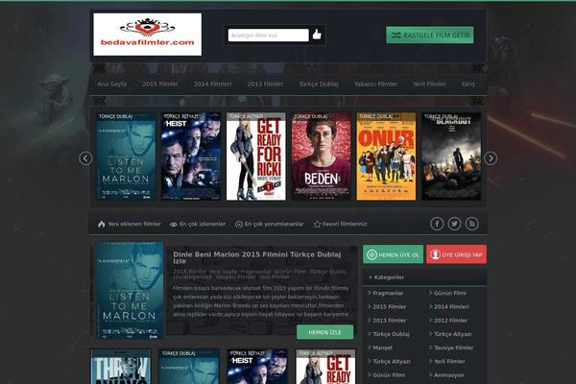Click Rastgele Film Getir button
The image size is (576, 384).
pos(430,36)
